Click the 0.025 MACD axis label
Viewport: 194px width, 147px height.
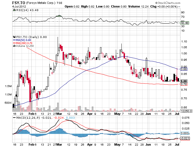(186, 128)
